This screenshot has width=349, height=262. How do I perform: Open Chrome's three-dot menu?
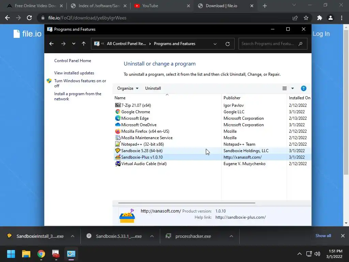[342, 18]
